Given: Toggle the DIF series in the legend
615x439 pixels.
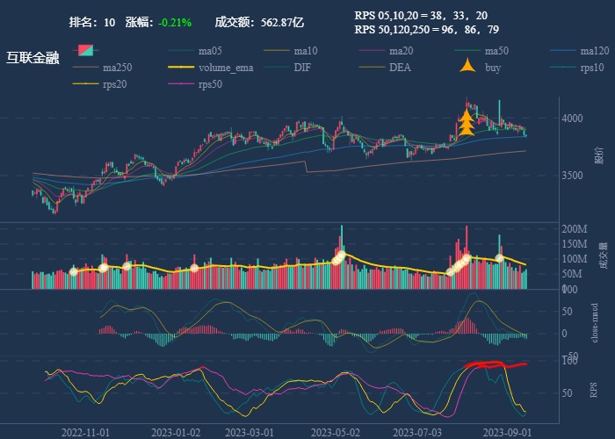Looking at the screenshot, I should 301,68.
